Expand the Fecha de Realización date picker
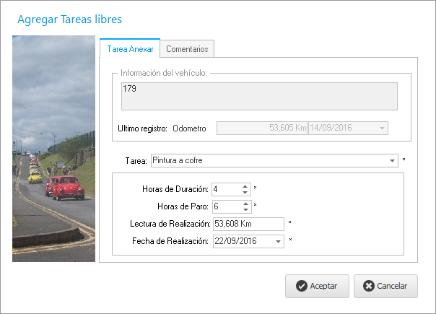 (x=279, y=241)
